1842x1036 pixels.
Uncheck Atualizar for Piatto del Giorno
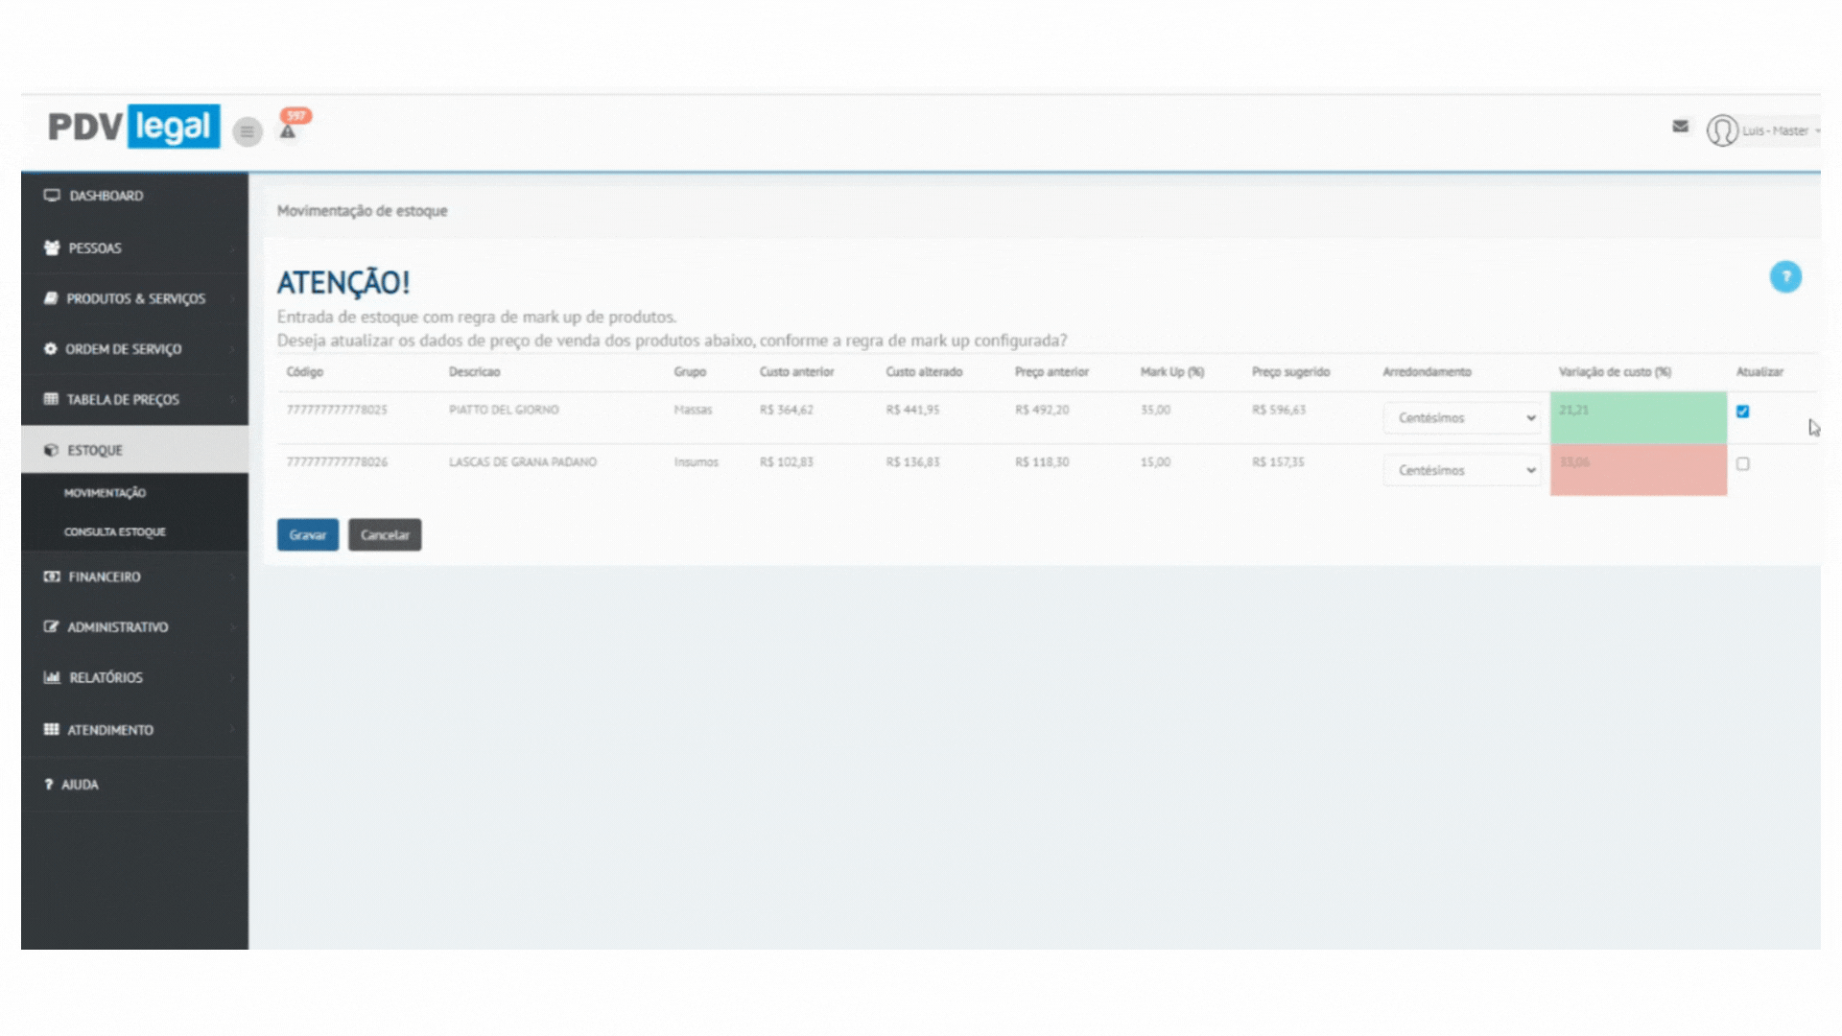[x=1742, y=412]
